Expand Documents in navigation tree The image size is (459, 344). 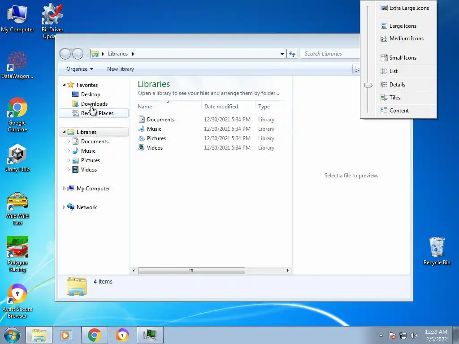(x=69, y=142)
